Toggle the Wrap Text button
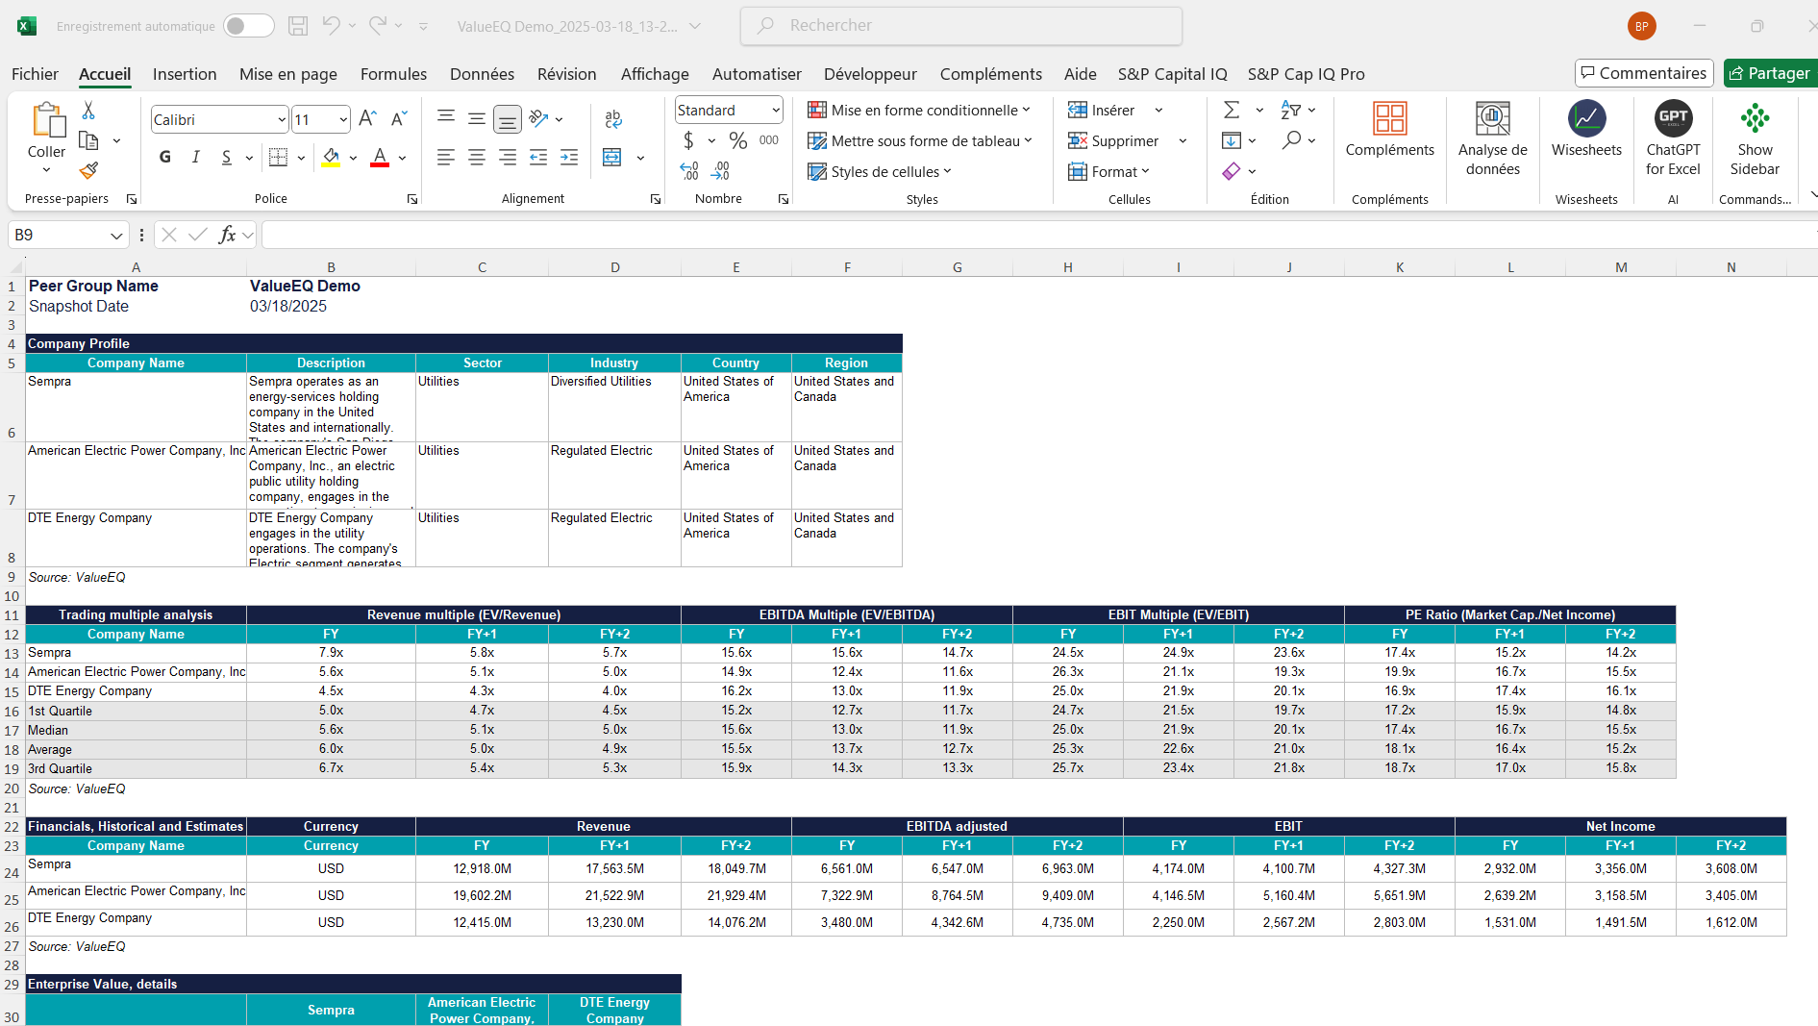 click(612, 119)
